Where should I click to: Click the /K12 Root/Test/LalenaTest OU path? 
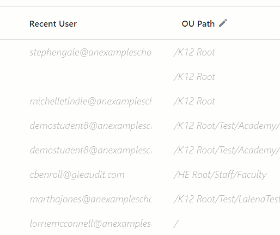(227, 199)
